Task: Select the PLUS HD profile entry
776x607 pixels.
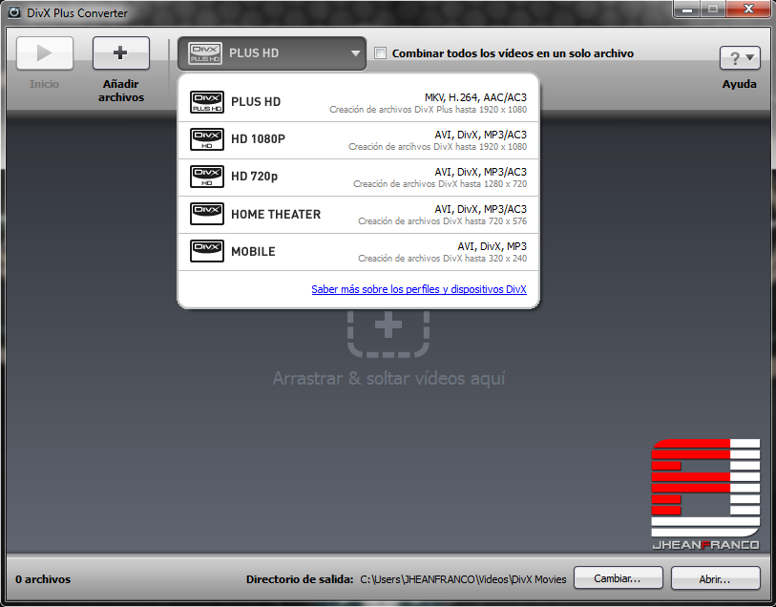Action: coord(358,103)
